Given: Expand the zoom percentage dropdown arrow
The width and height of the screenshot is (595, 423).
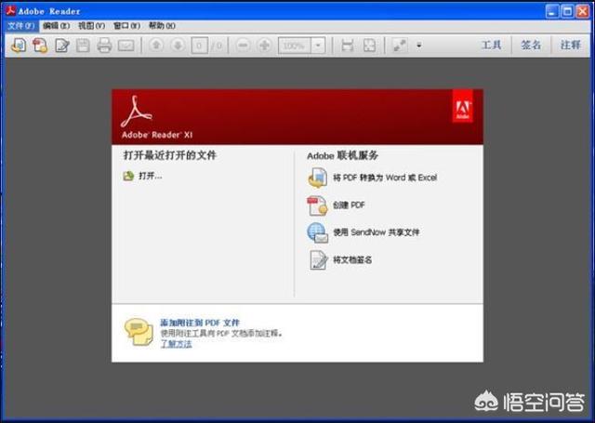Looking at the screenshot, I should pos(318,46).
